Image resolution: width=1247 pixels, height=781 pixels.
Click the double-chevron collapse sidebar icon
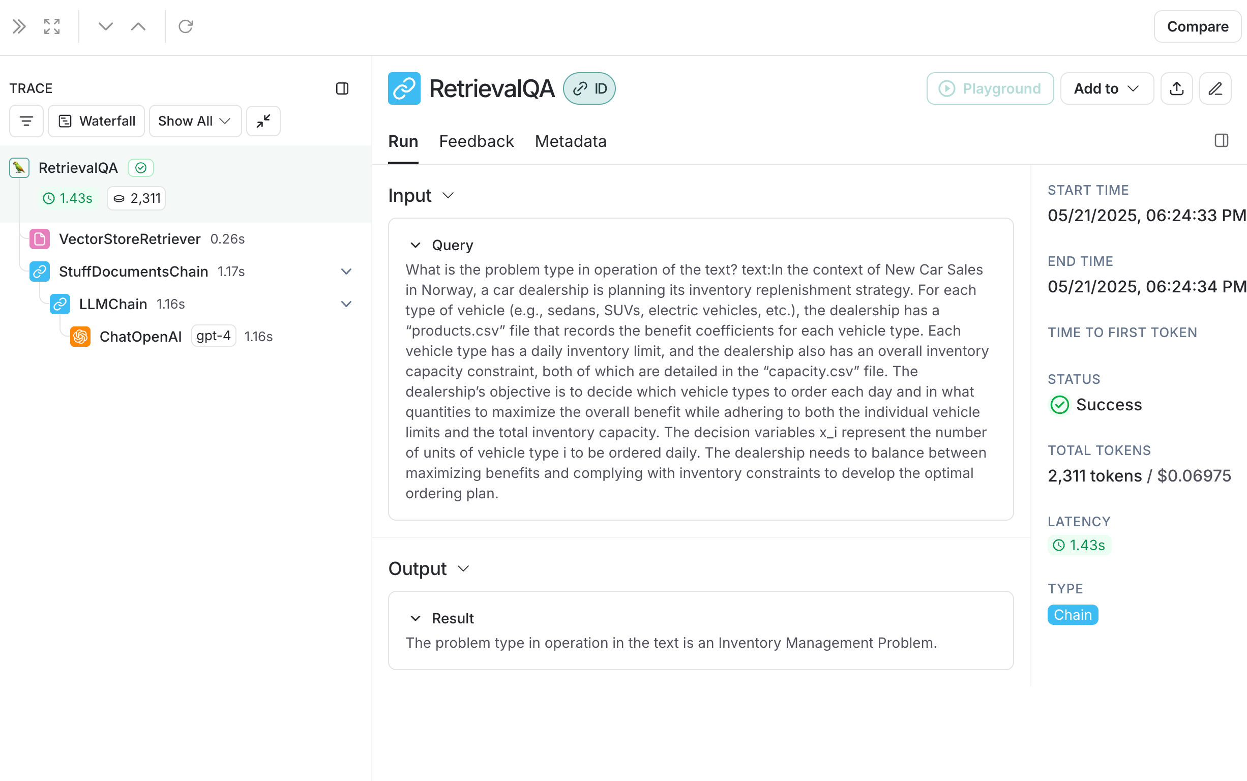coord(19,26)
